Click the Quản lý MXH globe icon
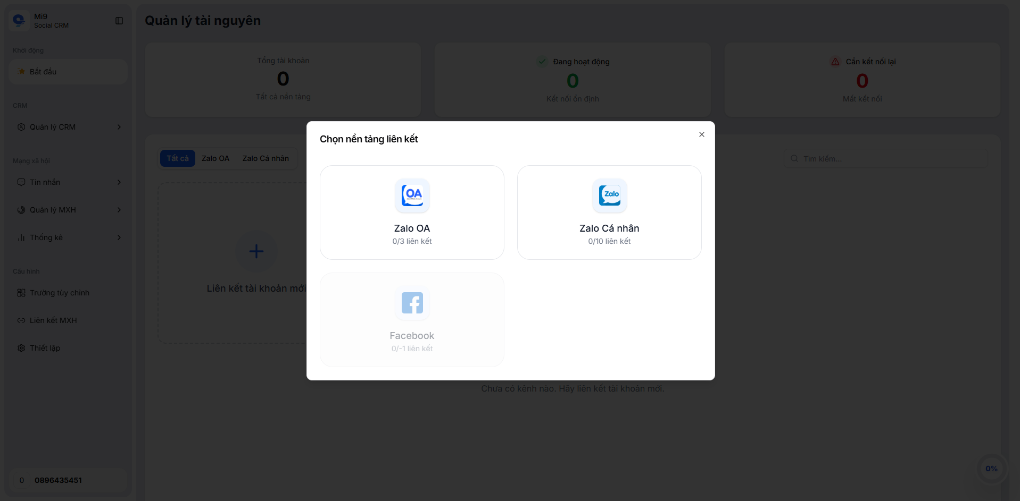Image resolution: width=1020 pixels, height=501 pixels. tap(21, 210)
